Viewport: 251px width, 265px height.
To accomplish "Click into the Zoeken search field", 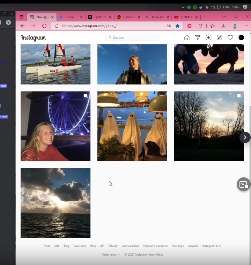I will click(132, 37).
